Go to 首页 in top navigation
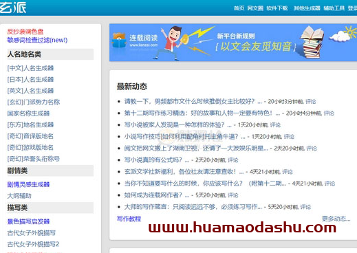 pos(239,8)
